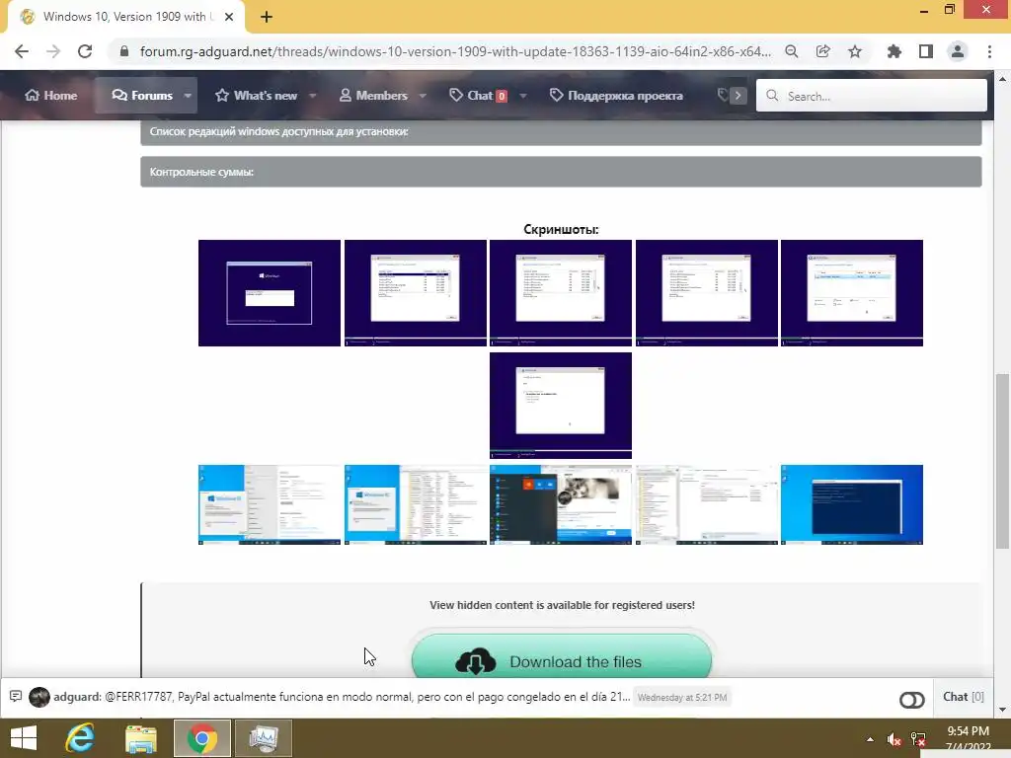Click the forum Search field

[x=872, y=96]
